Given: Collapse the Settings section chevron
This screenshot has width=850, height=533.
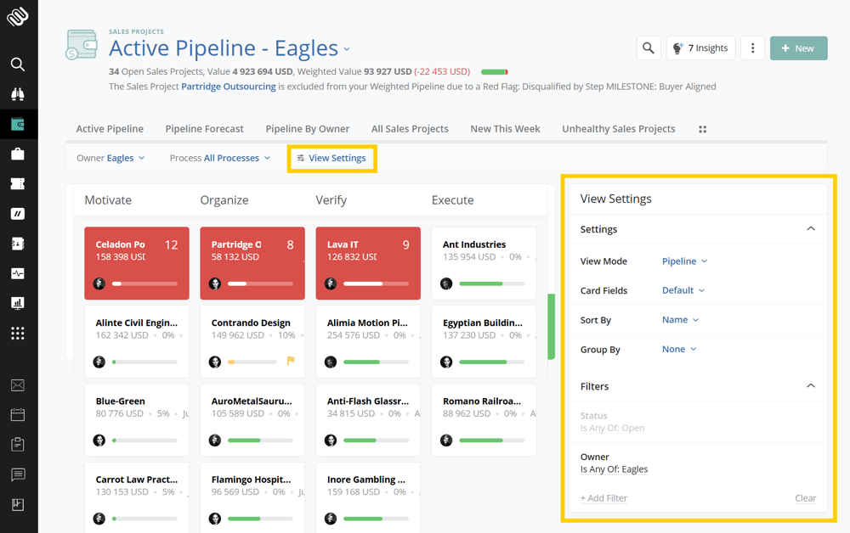Looking at the screenshot, I should [x=810, y=229].
